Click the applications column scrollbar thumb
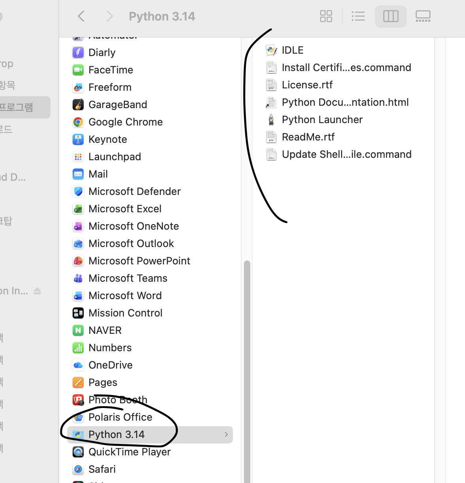Screen dimensions: 465x483 pos(247,371)
